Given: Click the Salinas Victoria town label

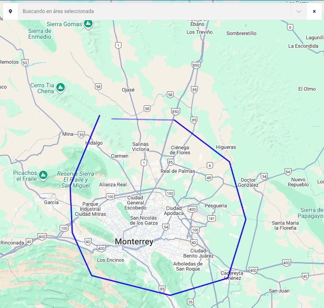Looking at the screenshot, I should click(x=140, y=147).
